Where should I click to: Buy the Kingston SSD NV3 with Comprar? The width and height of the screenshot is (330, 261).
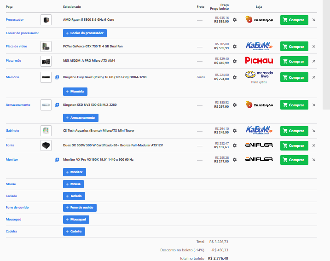coord(294,105)
